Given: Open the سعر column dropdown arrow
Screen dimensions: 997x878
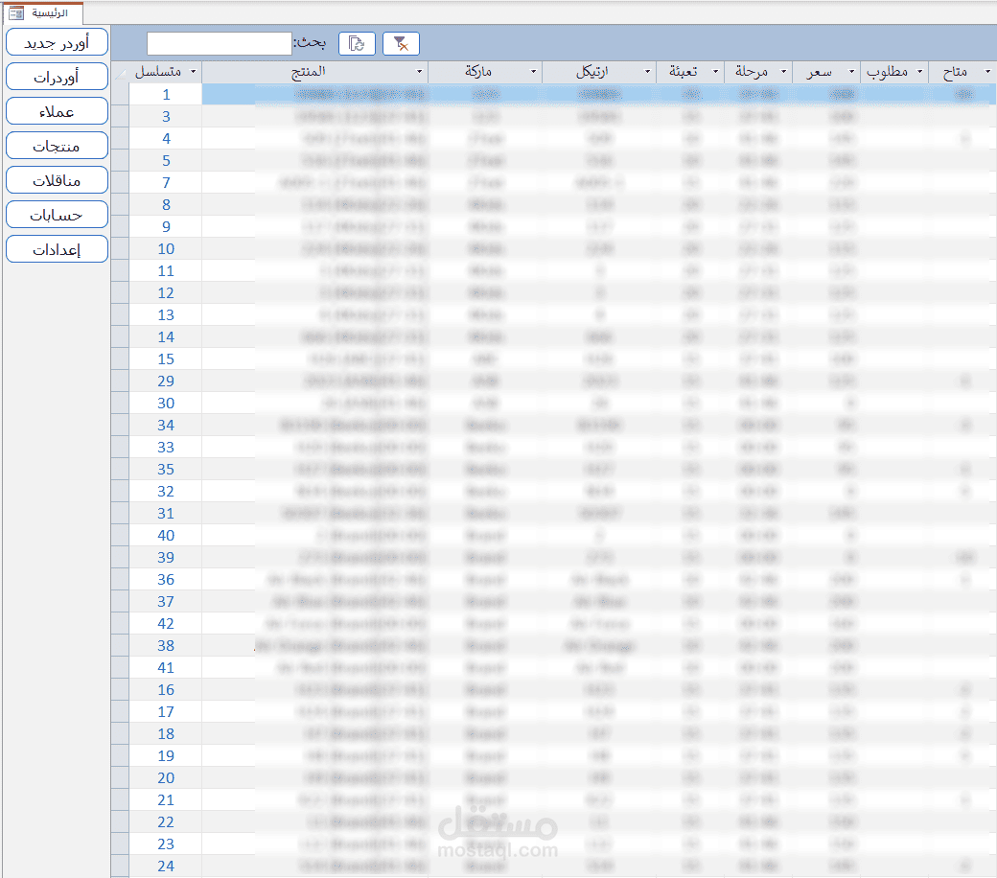Looking at the screenshot, I should (851, 72).
